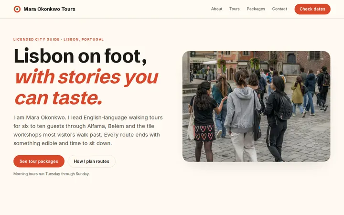
Task: Click See tour packages button
Action: pyautogui.click(x=39, y=161)
